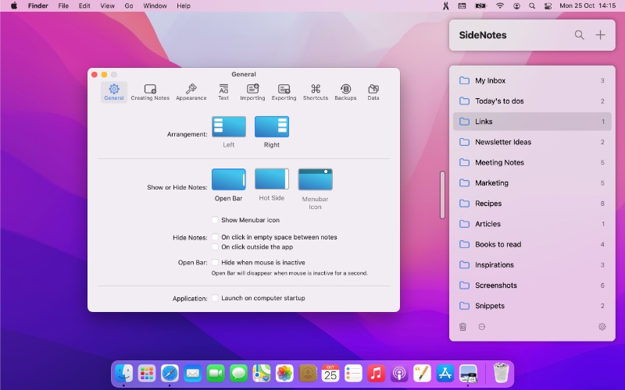Open FaceTime from the Dock
625x390 pixels.
[216, 374]
